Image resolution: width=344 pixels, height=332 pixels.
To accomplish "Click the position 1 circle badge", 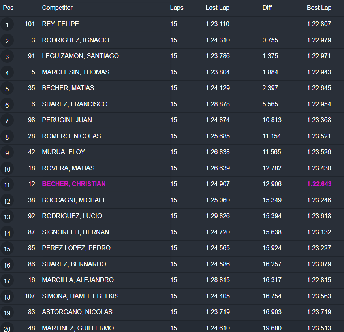I will pos(7,25).
